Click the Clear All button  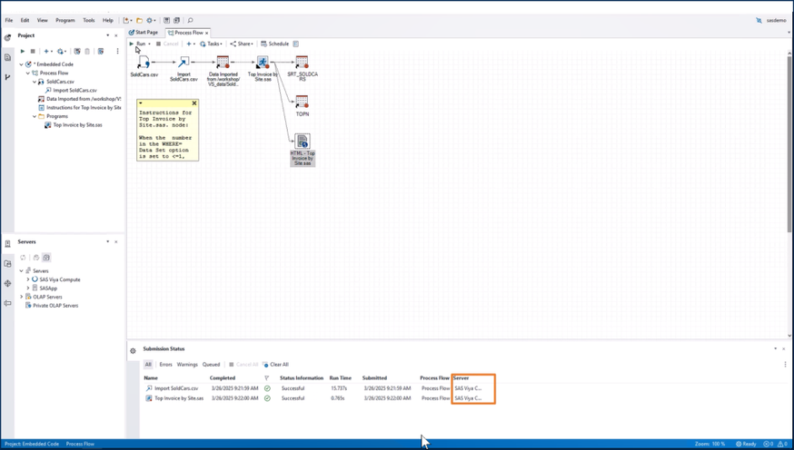click(x=275, y=365)
